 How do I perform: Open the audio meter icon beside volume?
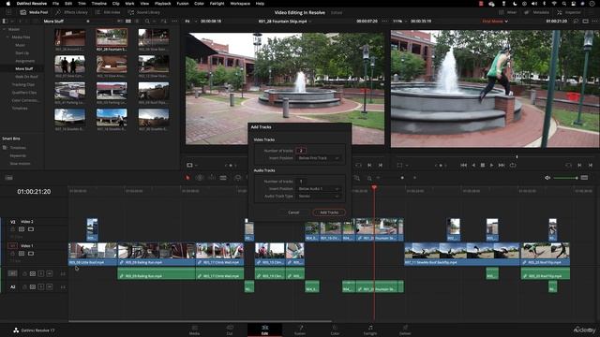(x=584, y=178)
